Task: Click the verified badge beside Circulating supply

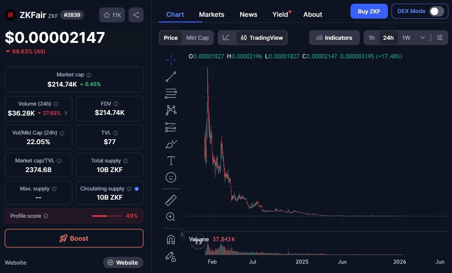Action: 137,189
